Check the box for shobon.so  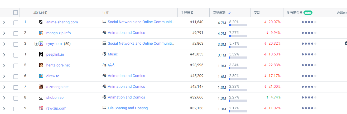coord(16,98)
